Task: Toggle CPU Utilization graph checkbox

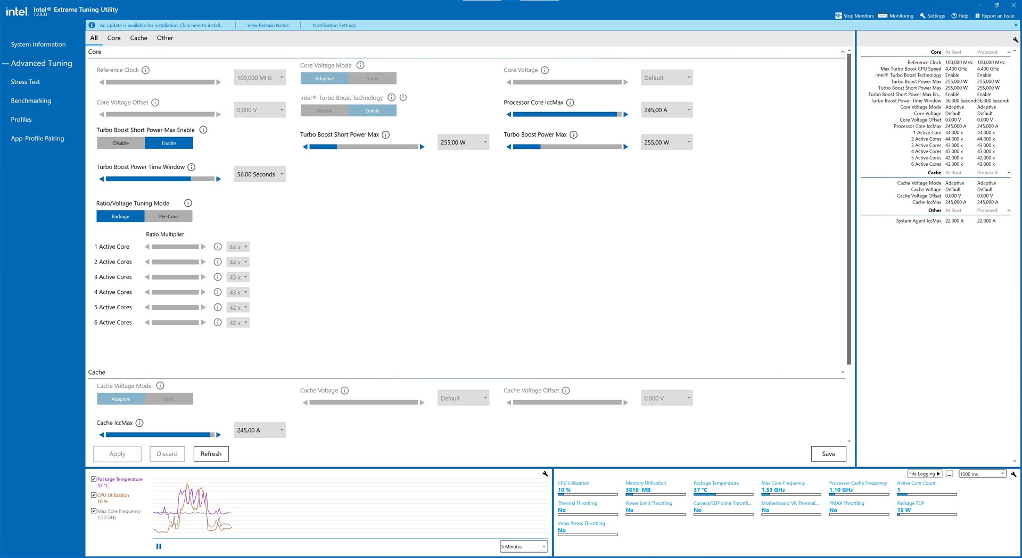Action: point(94,495)
